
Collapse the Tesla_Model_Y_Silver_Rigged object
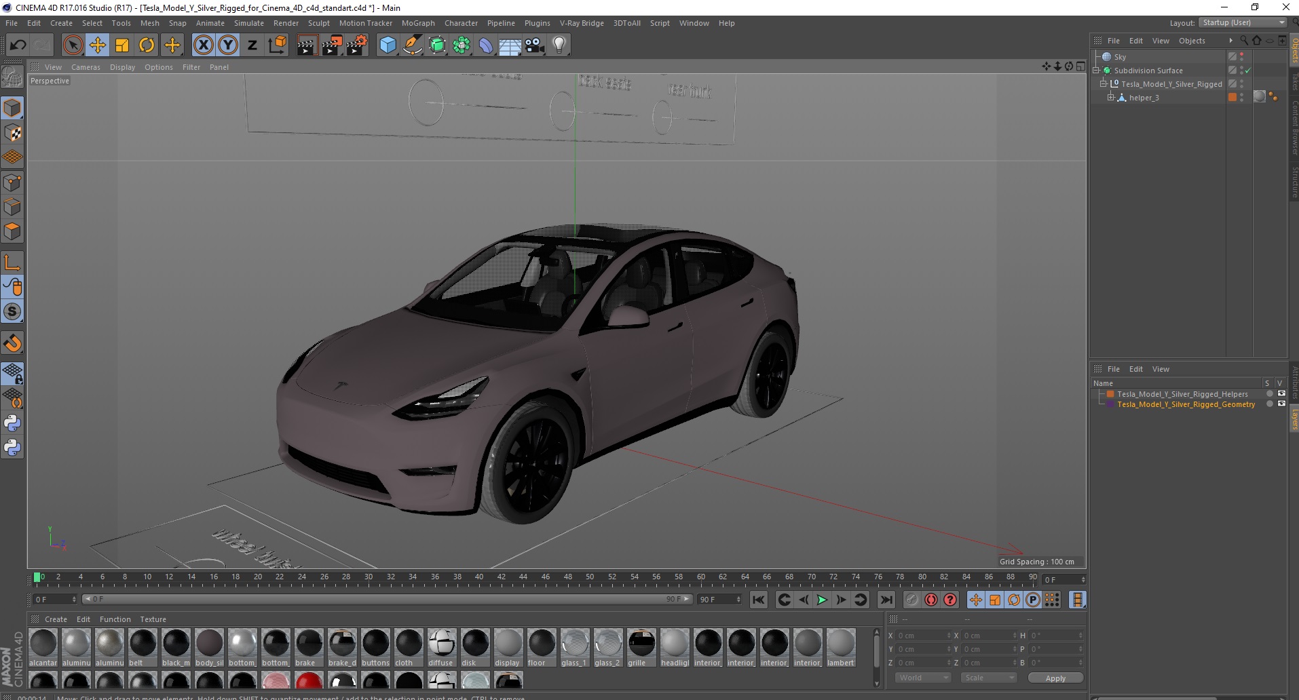[x=1104, y=84]
